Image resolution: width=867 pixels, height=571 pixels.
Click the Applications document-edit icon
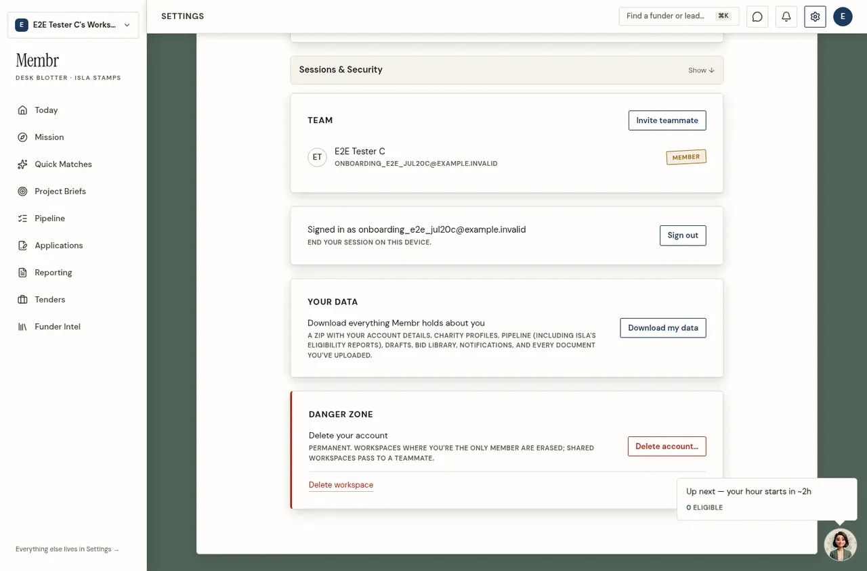click(22, 246)
